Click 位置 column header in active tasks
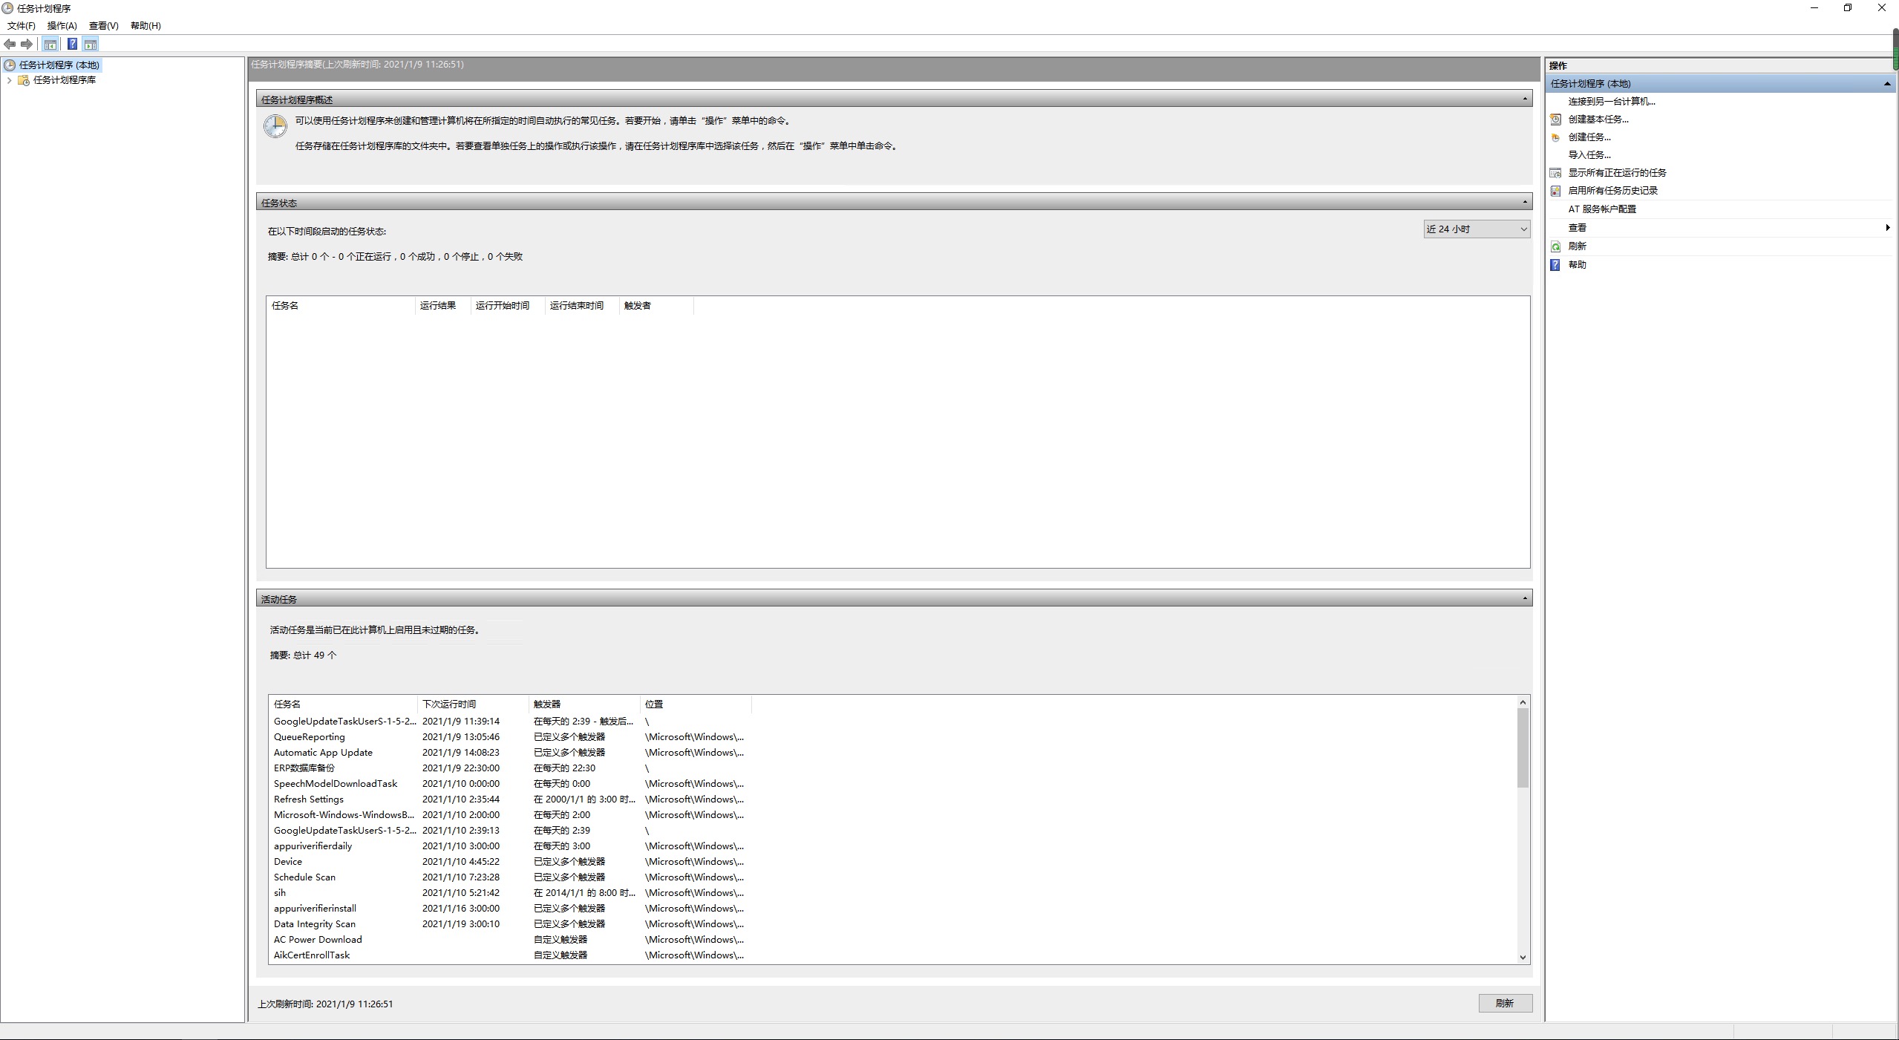 696,704
